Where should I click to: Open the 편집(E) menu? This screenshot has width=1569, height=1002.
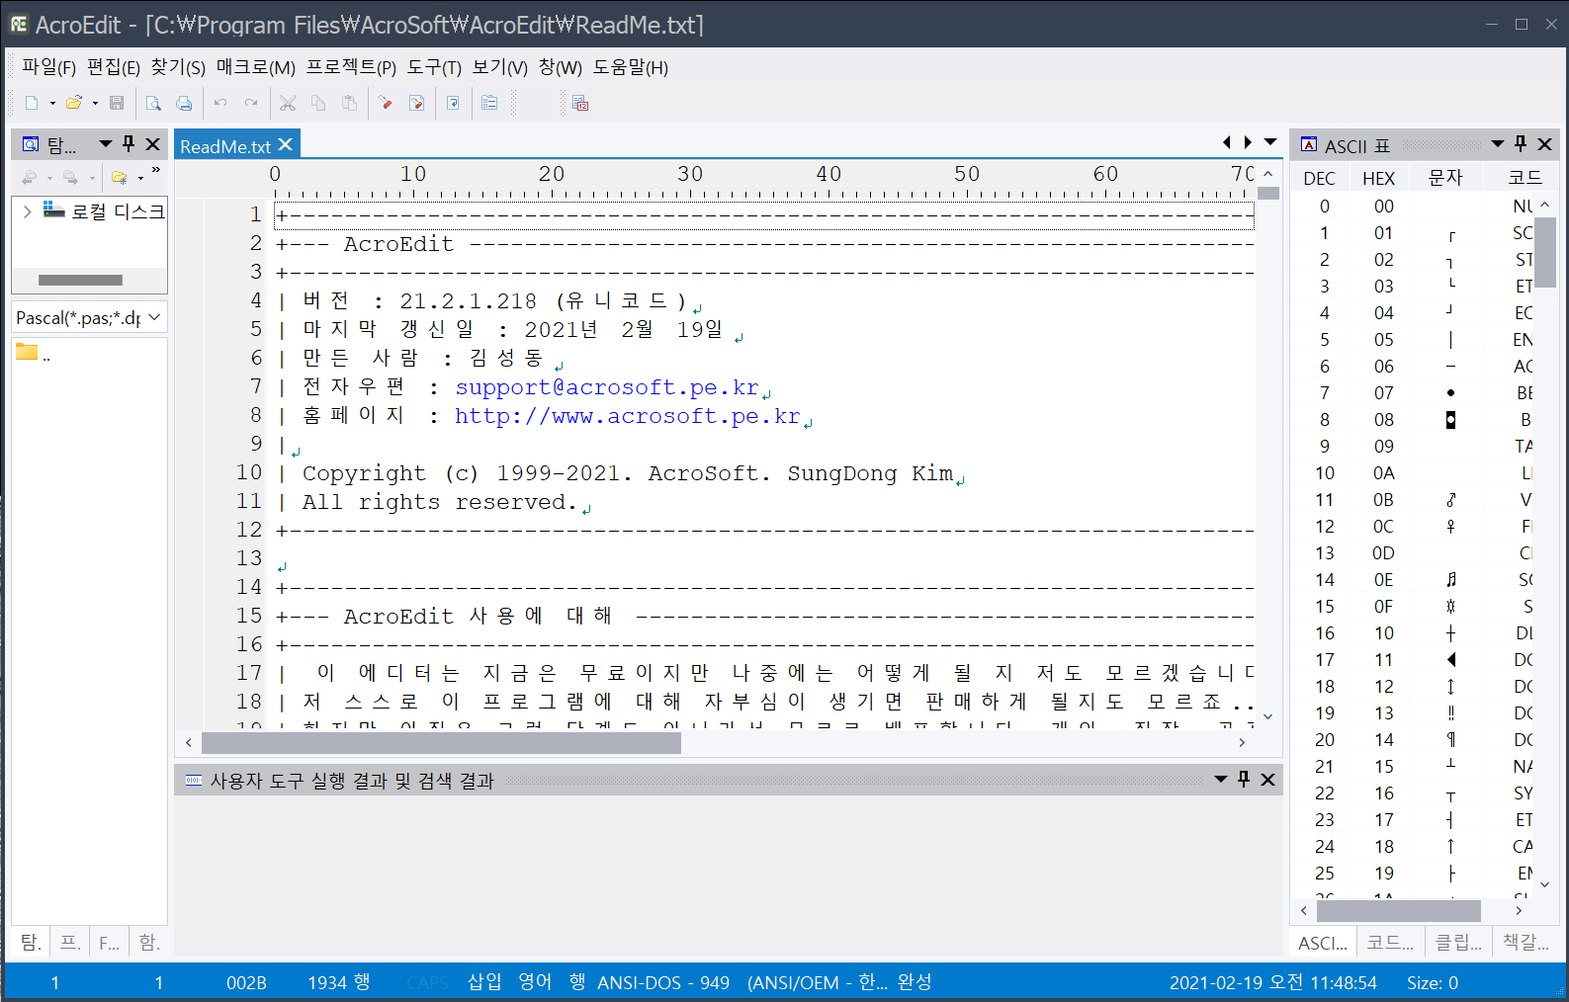[x=114, y=67]
